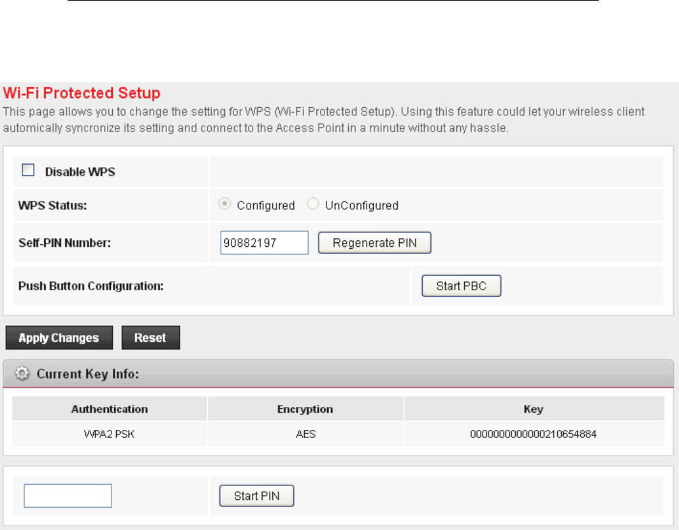Viewport: 679px width, 530px height.
Task: Click the Push Button Configuration label
Action: tap(91, 286)
